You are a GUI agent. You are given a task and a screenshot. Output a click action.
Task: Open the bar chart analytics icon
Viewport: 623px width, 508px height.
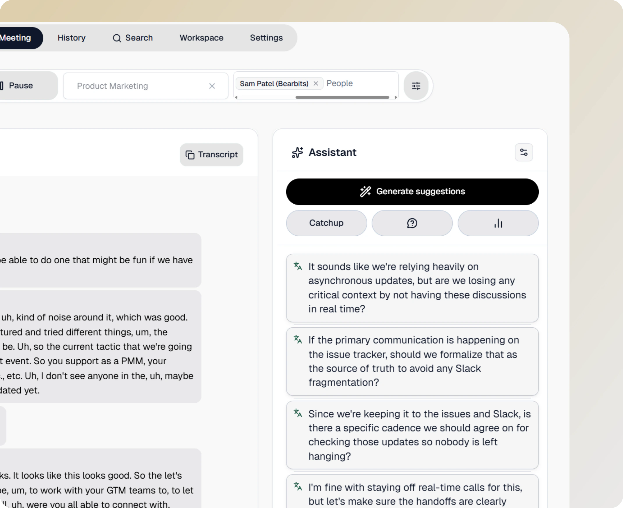[498, 223]
